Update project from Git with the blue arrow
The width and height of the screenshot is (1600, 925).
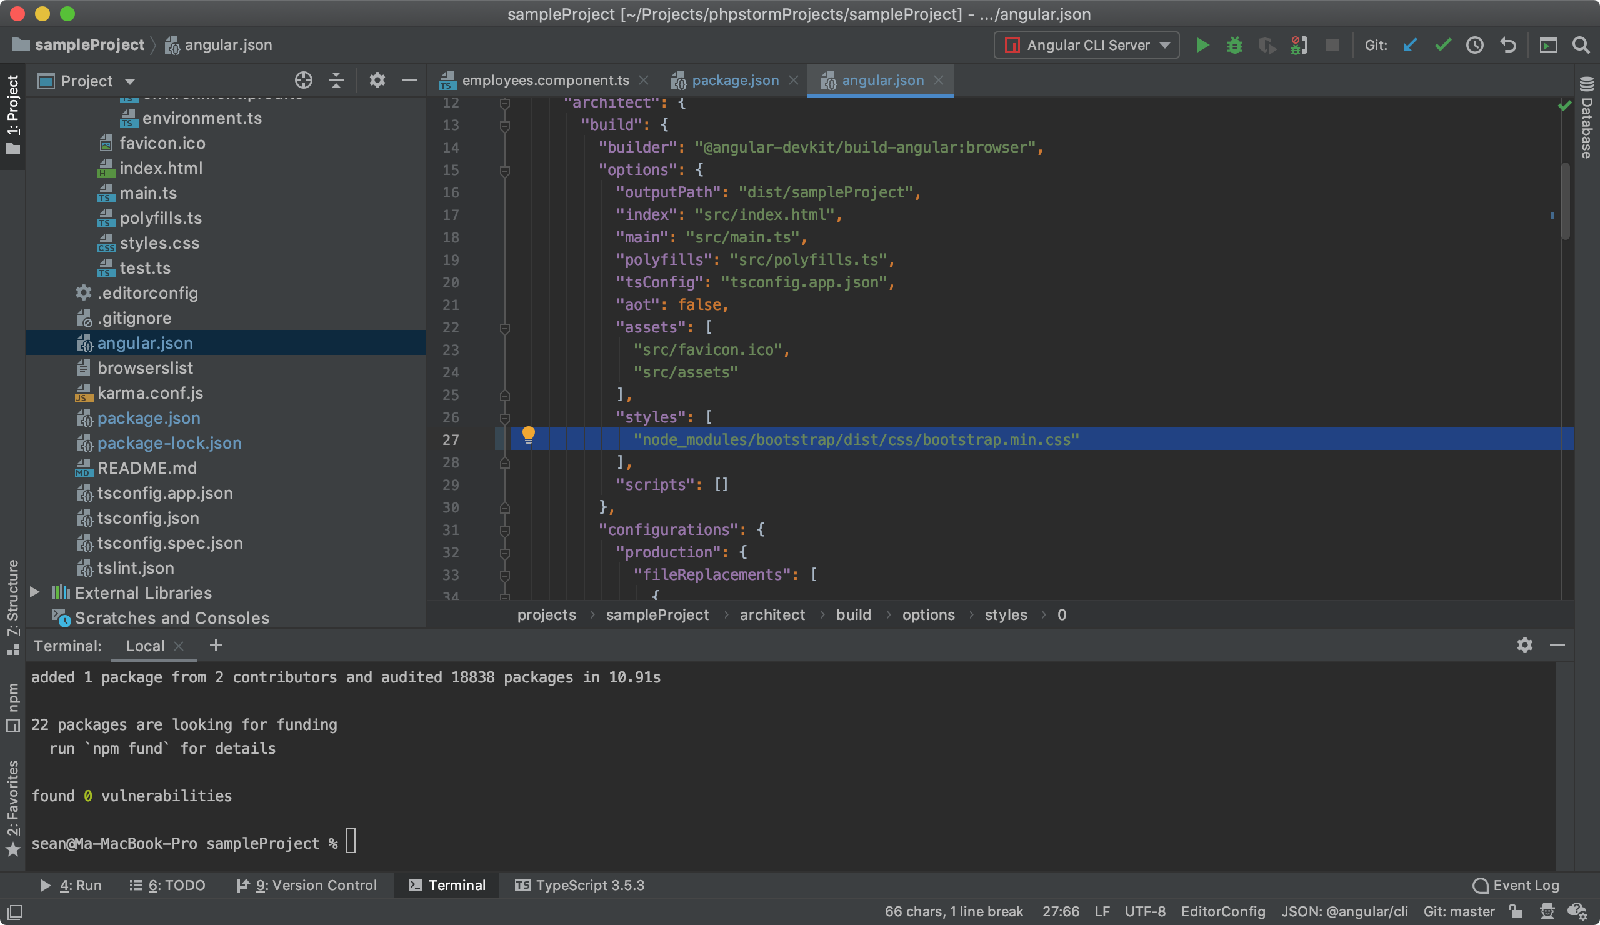[1409, 45]
